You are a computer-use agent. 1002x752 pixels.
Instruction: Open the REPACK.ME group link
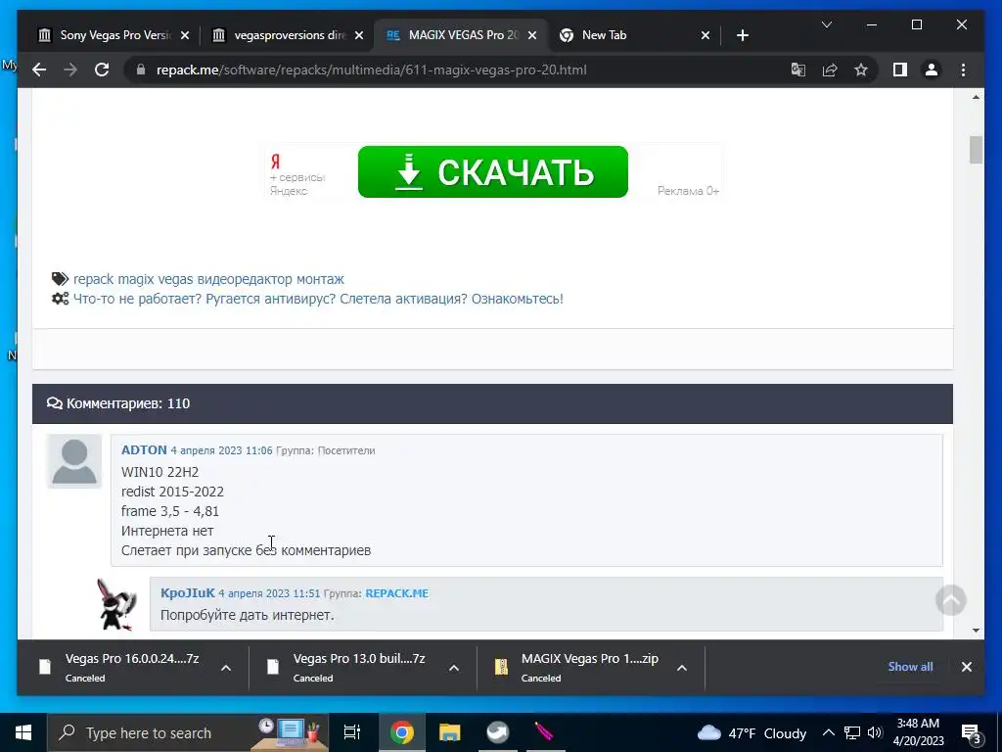pos(397,593)
